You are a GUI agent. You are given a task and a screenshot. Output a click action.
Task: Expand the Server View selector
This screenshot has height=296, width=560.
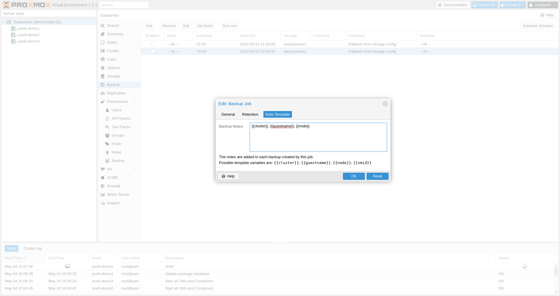click(93, 14)
